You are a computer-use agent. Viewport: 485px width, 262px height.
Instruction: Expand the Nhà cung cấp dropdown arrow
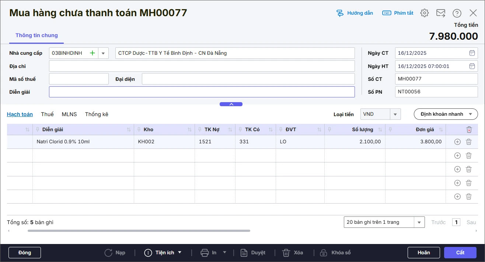(103, 53)
